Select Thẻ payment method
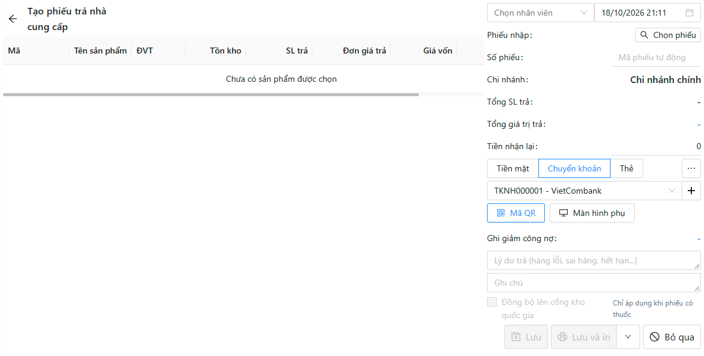The height and width of the screenshot is (356, 704). pyautogui.click(x=627, y=168)
